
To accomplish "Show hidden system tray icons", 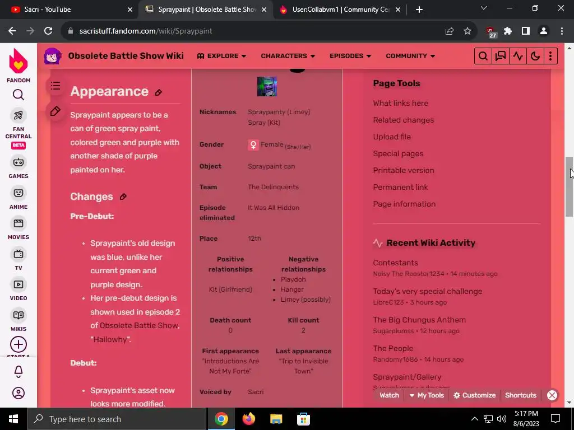I will [x=474, y=419].
